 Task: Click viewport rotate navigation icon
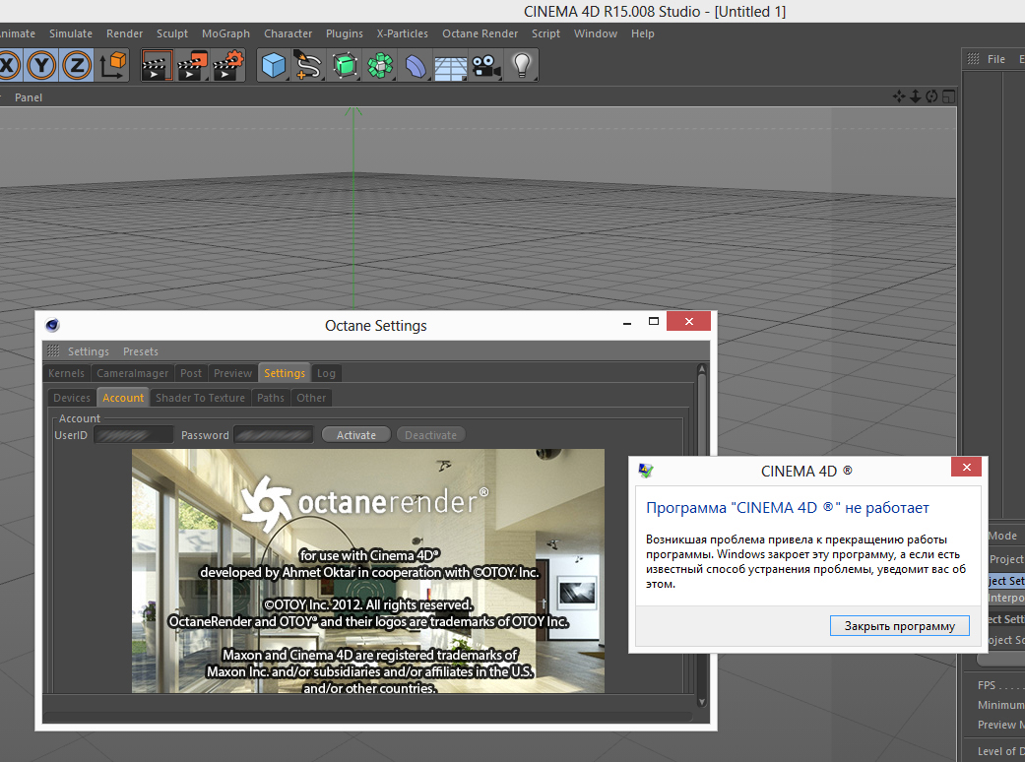[931, 96]
